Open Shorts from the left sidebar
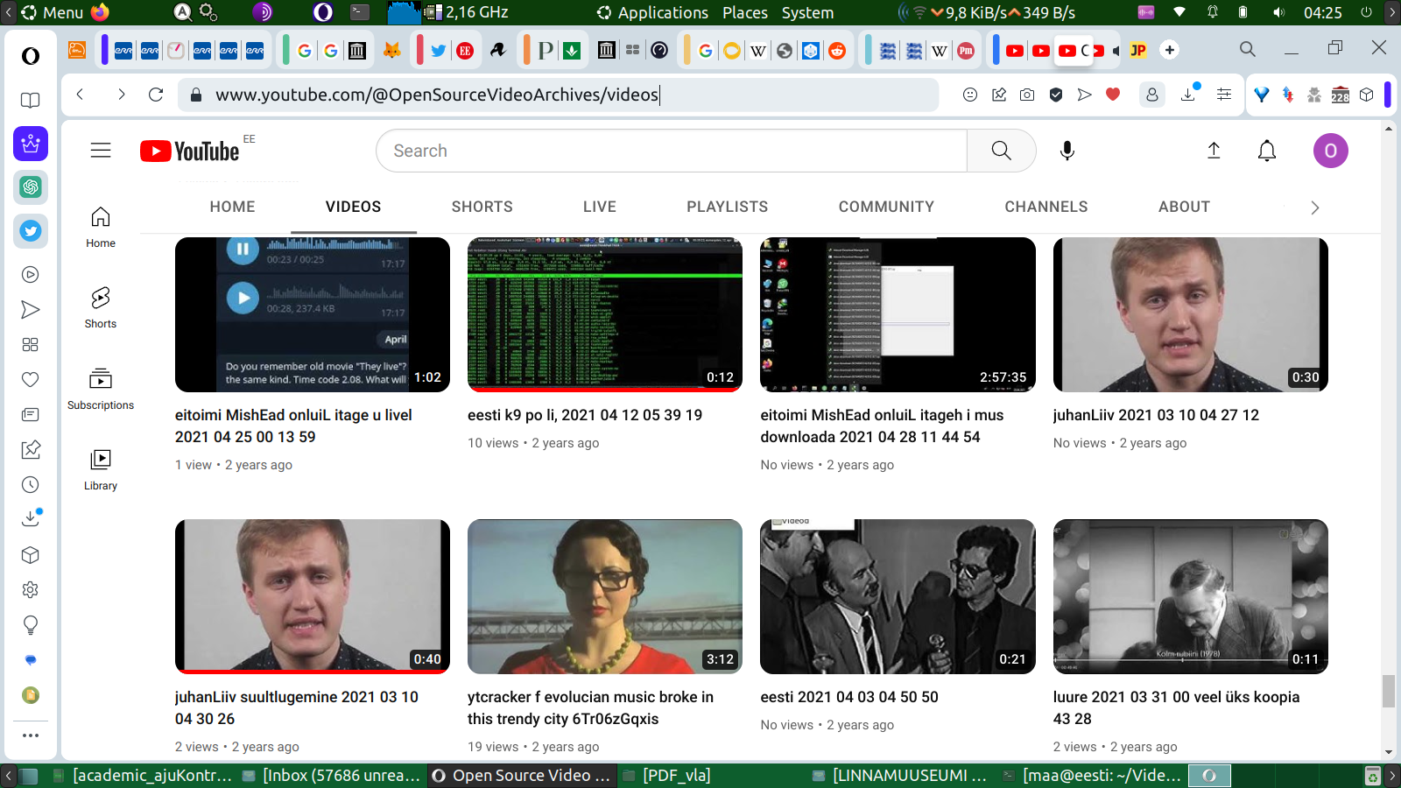The height and width of the screenshot is (788, 1401). click(101, 307)
